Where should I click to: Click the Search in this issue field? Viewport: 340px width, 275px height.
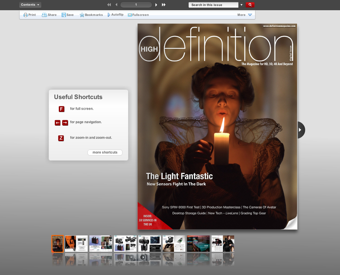pos(213,5)
